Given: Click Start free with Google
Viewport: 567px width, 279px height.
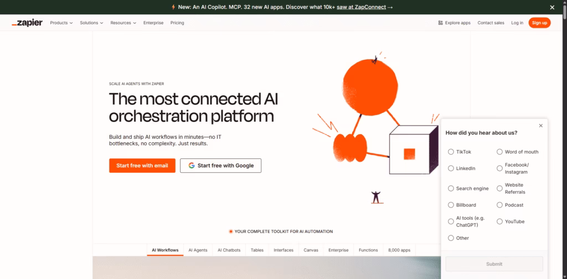Looking at the screenshot, I should click(x=220, y=166).
